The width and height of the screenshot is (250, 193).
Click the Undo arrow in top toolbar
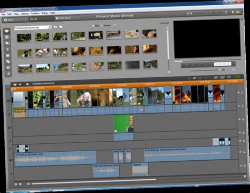coord(213,13)
